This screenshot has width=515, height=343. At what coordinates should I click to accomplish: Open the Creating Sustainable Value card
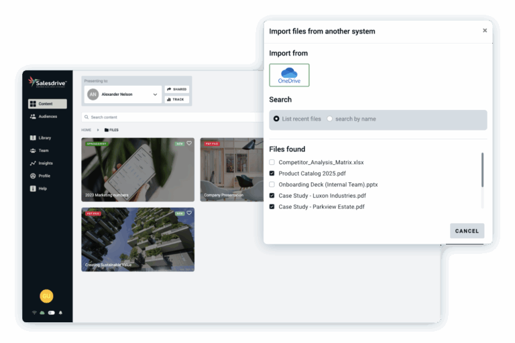tap(138, 240)
